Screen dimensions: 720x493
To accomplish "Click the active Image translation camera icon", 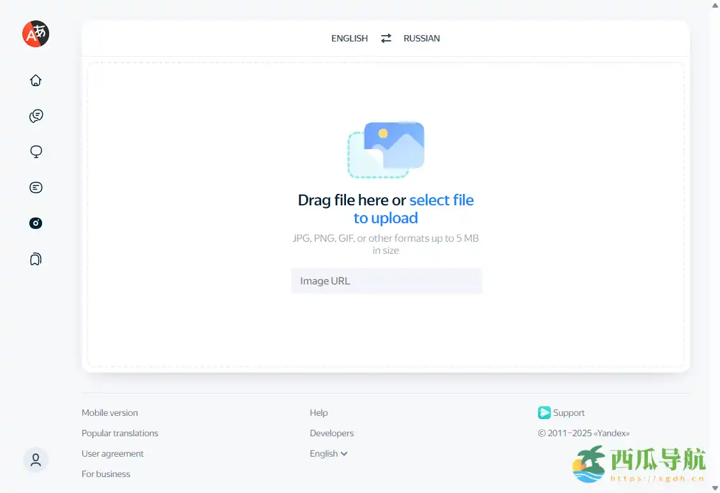I will click(x=36, y=223).
